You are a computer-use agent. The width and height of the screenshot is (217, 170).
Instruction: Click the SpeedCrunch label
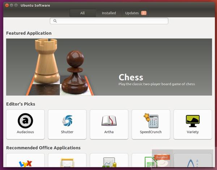(151, 132)
